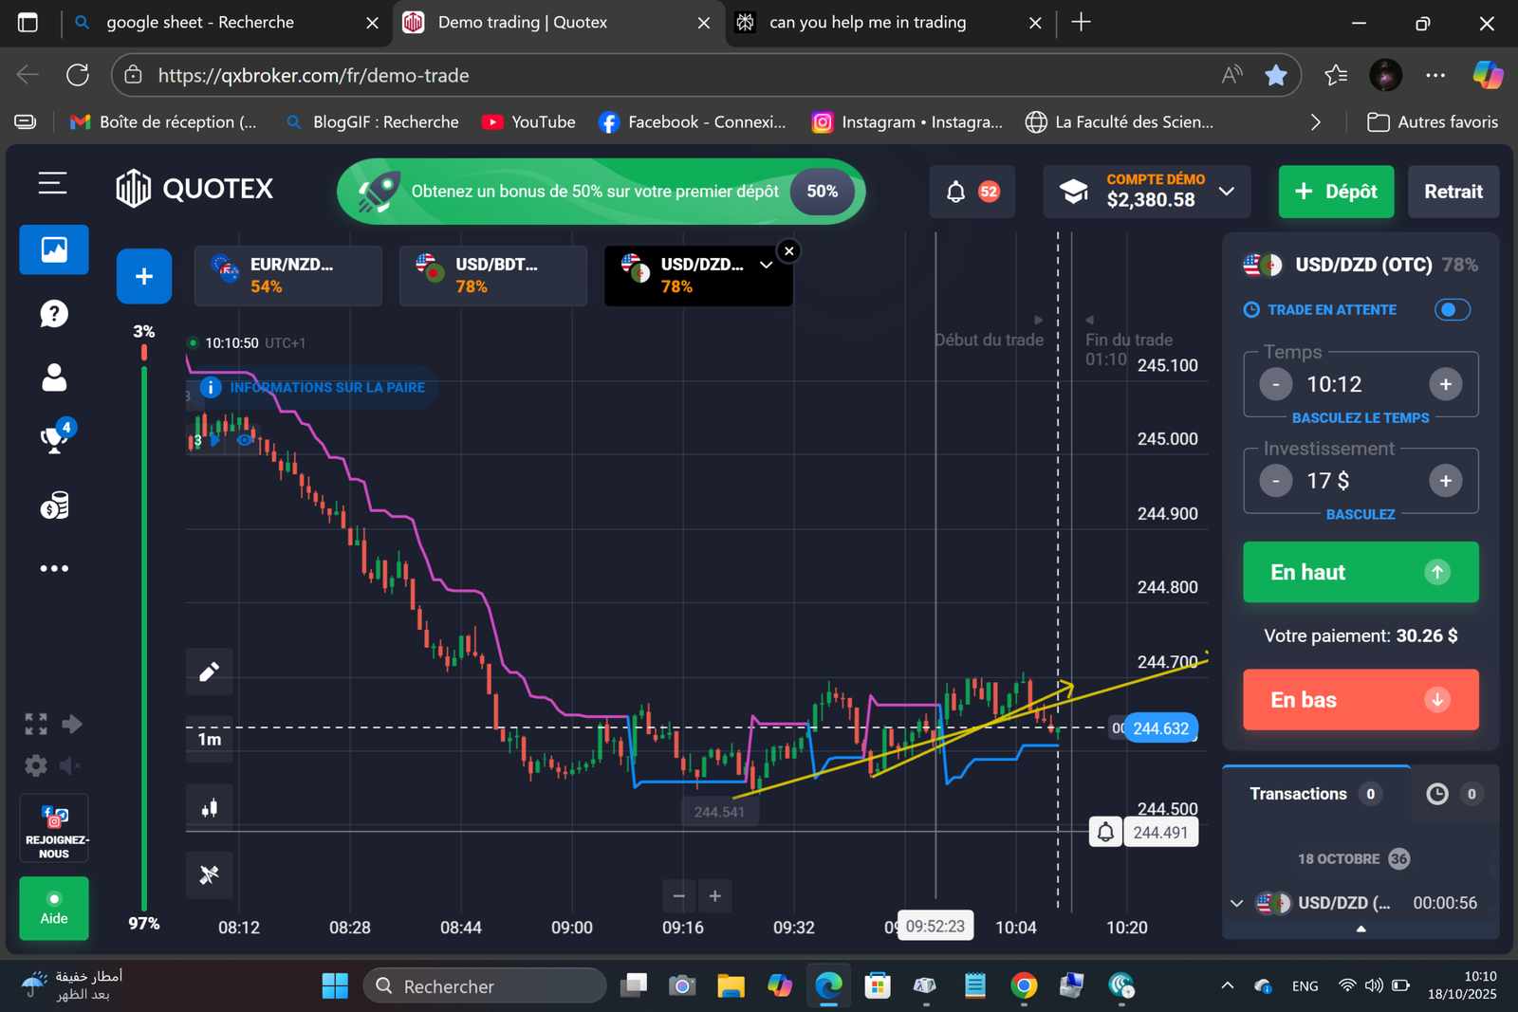Open the account profile icon in sidebar
Viewport: 1518px width, 1012px height.
(x=54, y=377)
